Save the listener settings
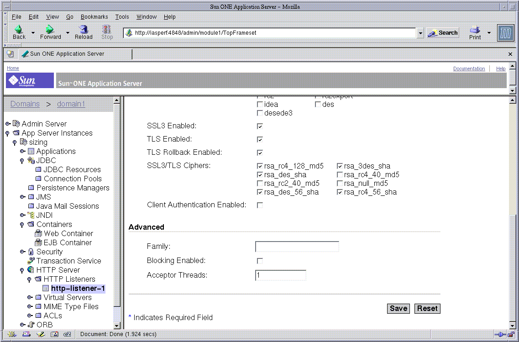The height and width of the screenshot is (342, 519). (398, 309)
